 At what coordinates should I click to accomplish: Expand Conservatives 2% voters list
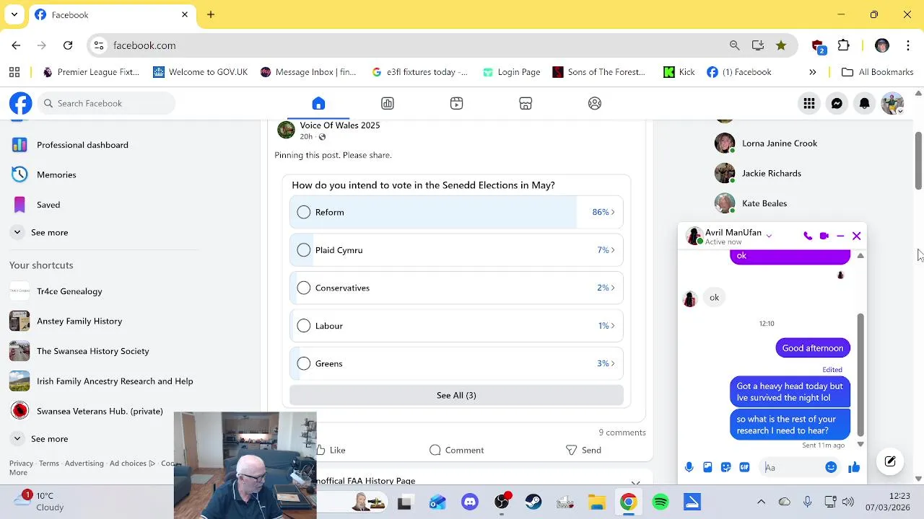606,288
